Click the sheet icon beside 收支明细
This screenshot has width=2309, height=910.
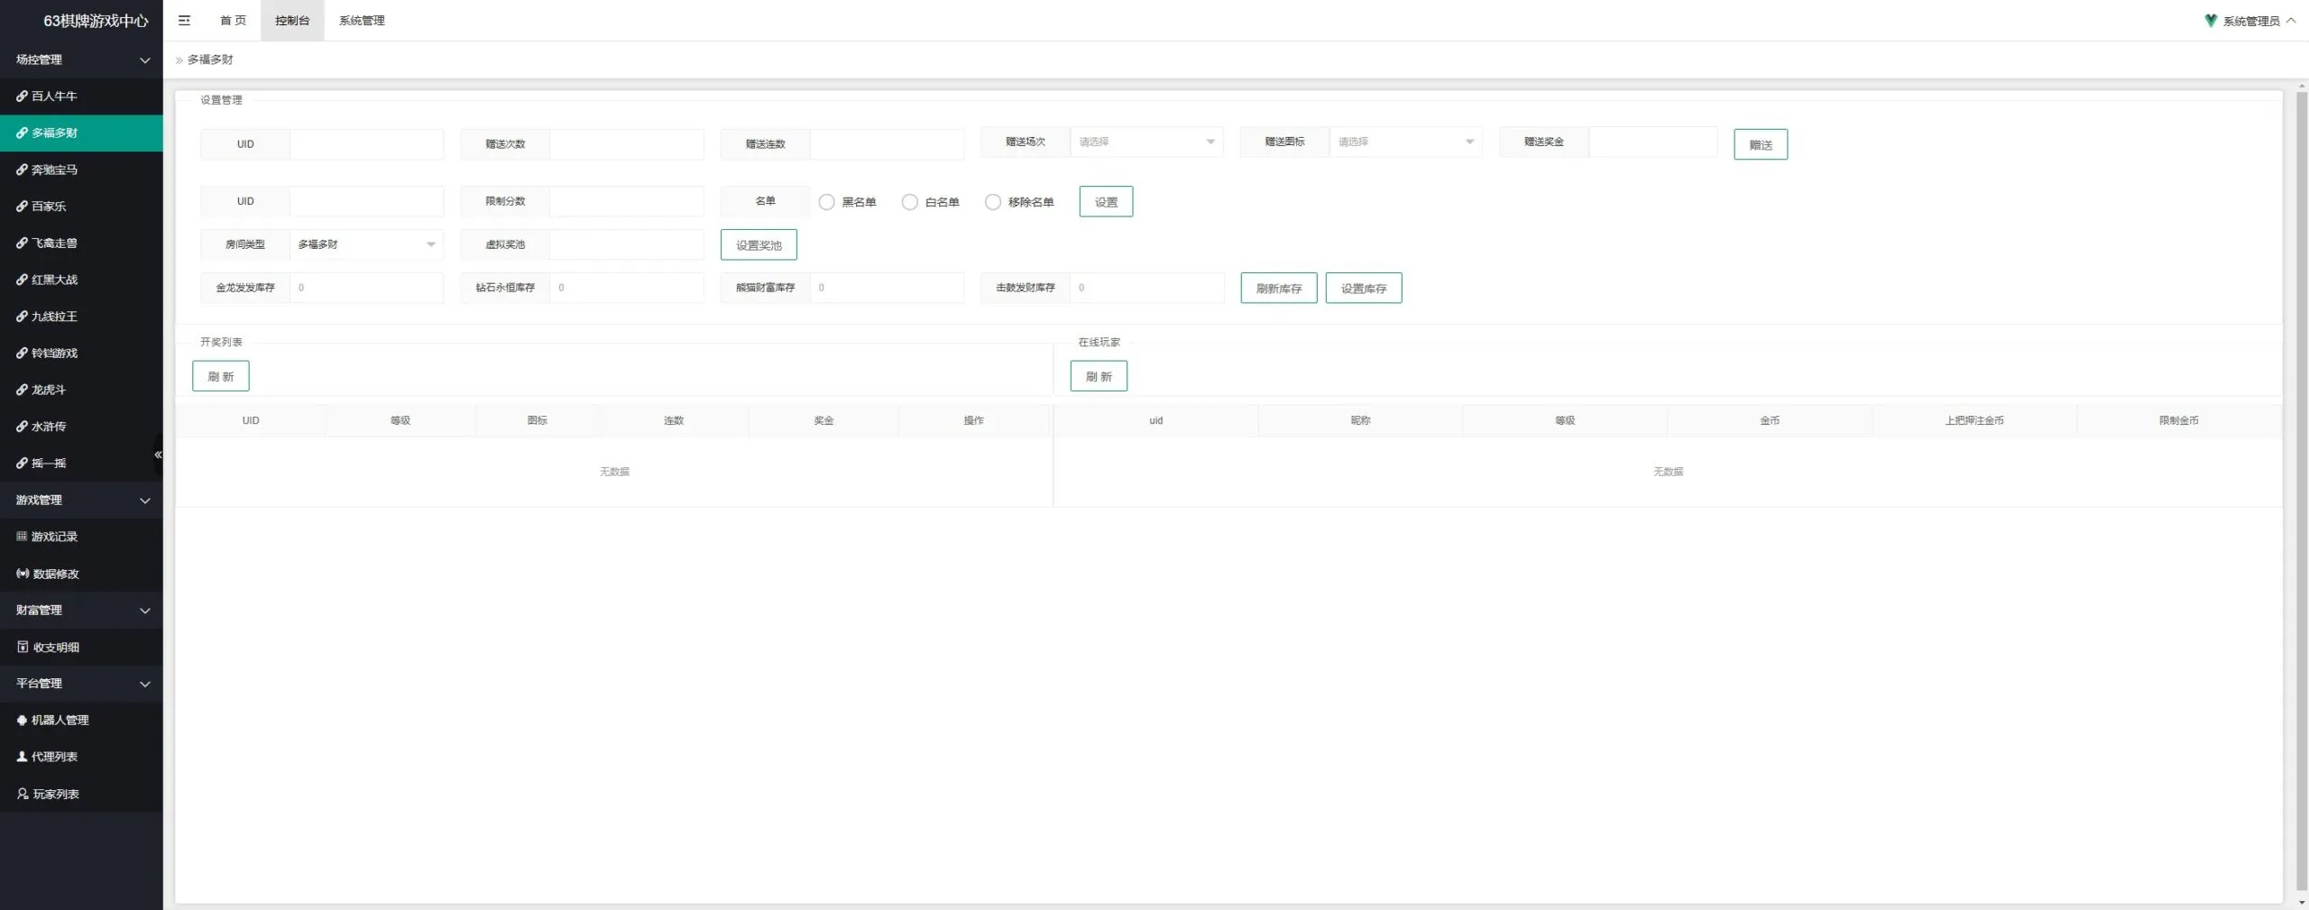(x=23, y=647)
